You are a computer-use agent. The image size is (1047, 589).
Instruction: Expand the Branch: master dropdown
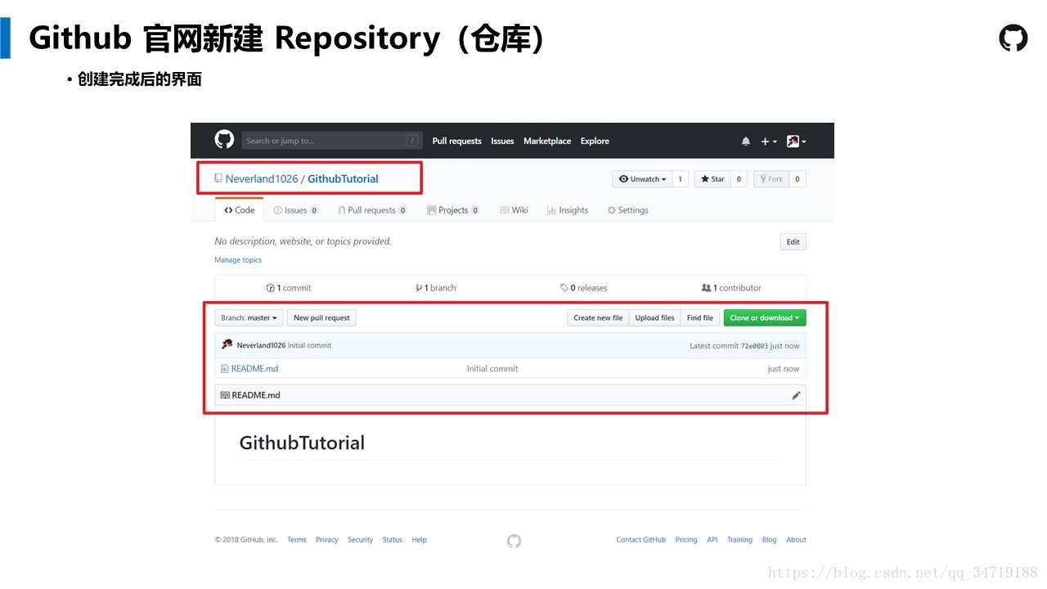[249, 318]
